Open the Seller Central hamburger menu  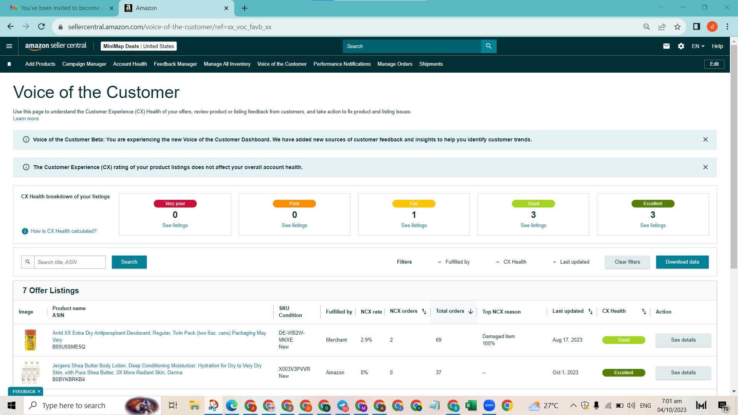(x=9, y=46)
